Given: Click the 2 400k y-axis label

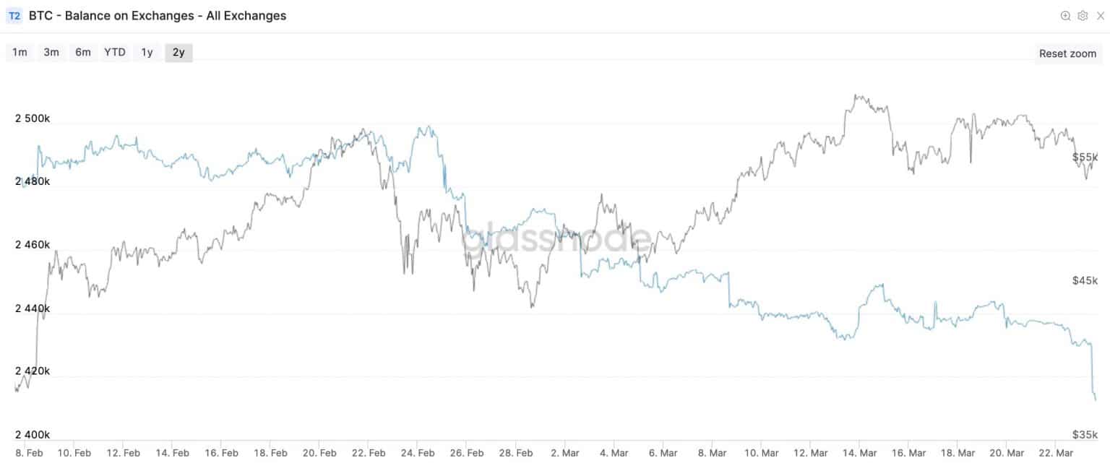Looking at the screenshot, I should pyautogui.click(x=33, y=434).
